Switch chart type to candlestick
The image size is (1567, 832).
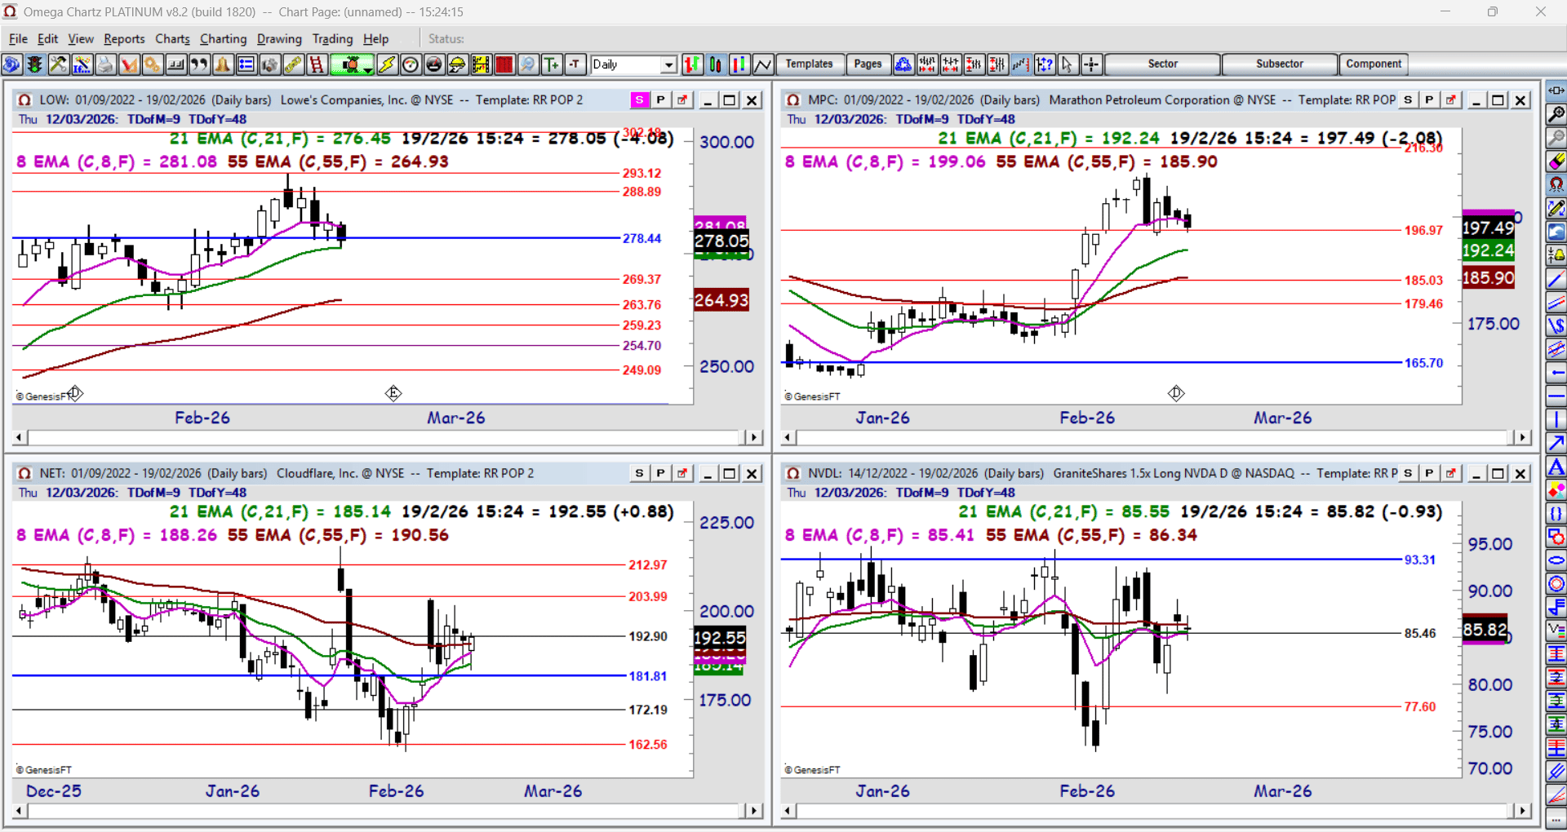tap(716, 64)
